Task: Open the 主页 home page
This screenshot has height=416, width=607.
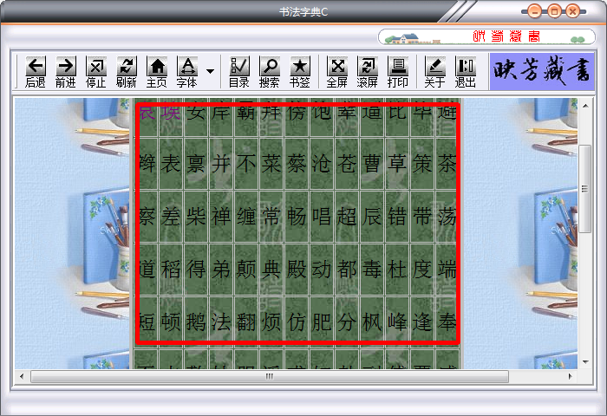Action: 156,72
